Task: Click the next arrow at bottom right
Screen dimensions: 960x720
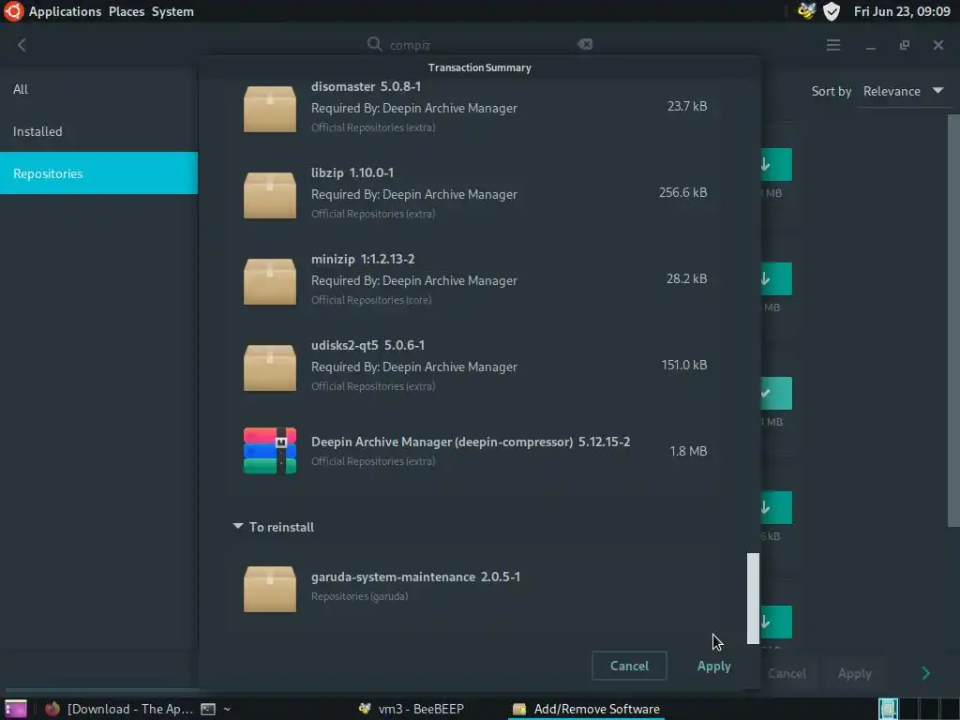Action: pyautogui.click(x=925, y=673)
